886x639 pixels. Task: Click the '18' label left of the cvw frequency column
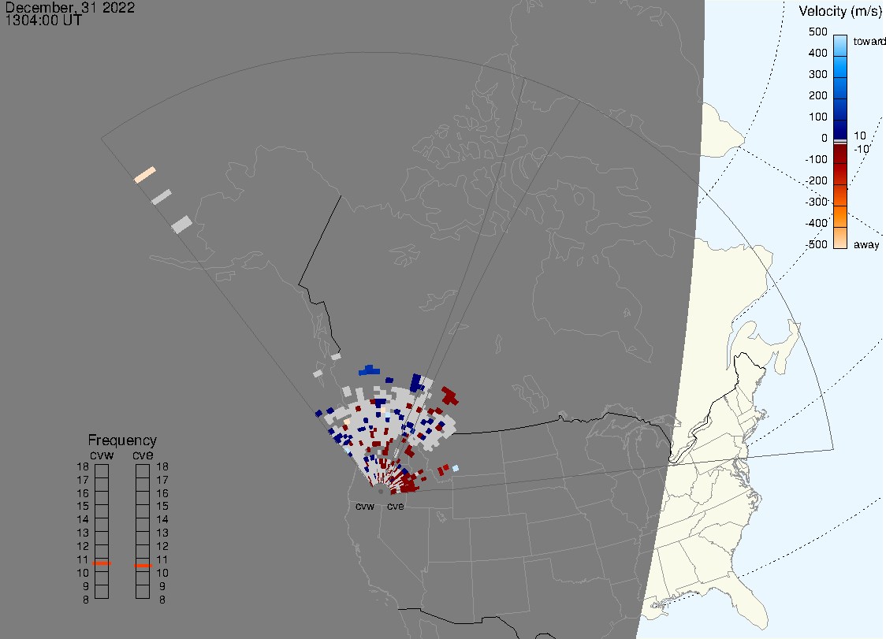(x=83, y=466)
